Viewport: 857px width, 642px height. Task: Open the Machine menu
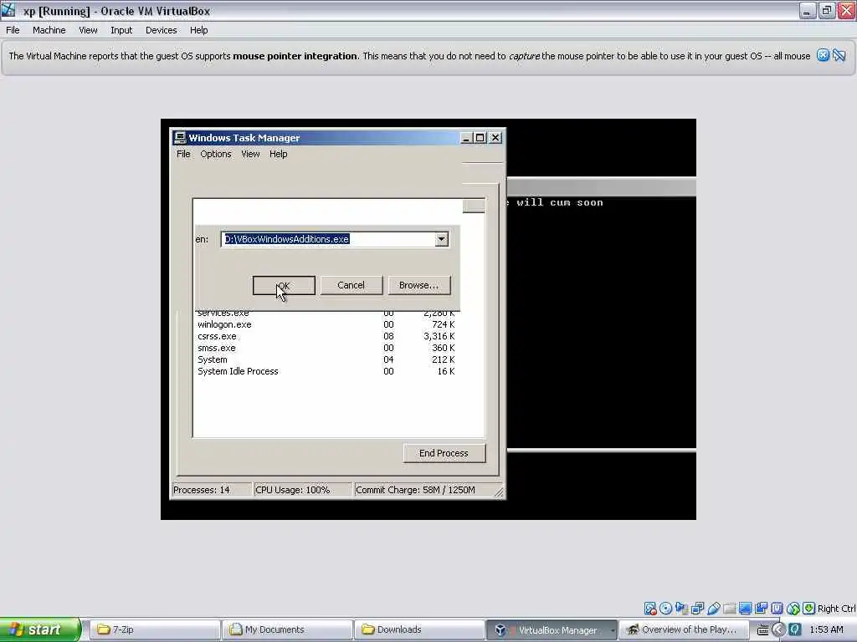(49, 30)
